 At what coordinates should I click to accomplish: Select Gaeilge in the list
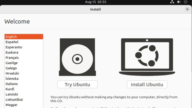coord(23,63)
